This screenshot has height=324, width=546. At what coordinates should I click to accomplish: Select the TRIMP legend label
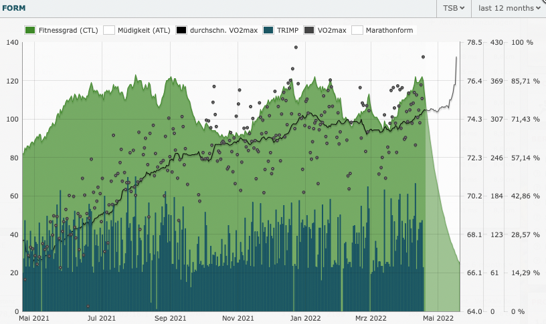click(x=288, y=31)
